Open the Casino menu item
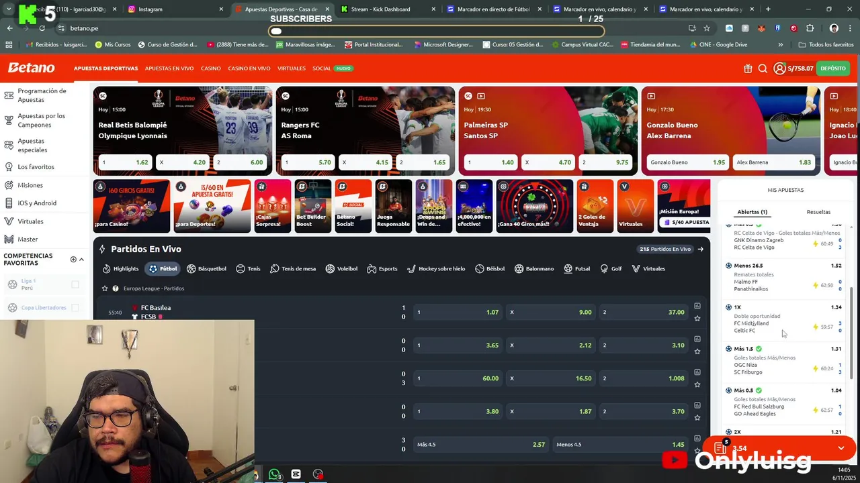 pos(210,68)
